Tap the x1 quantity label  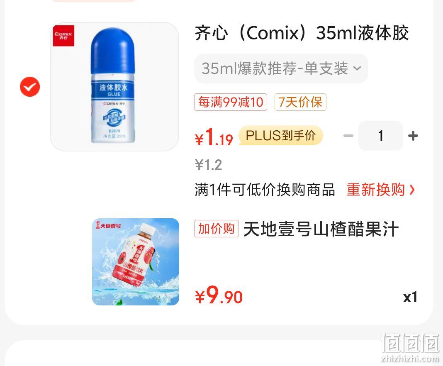(x=410, y=297)
